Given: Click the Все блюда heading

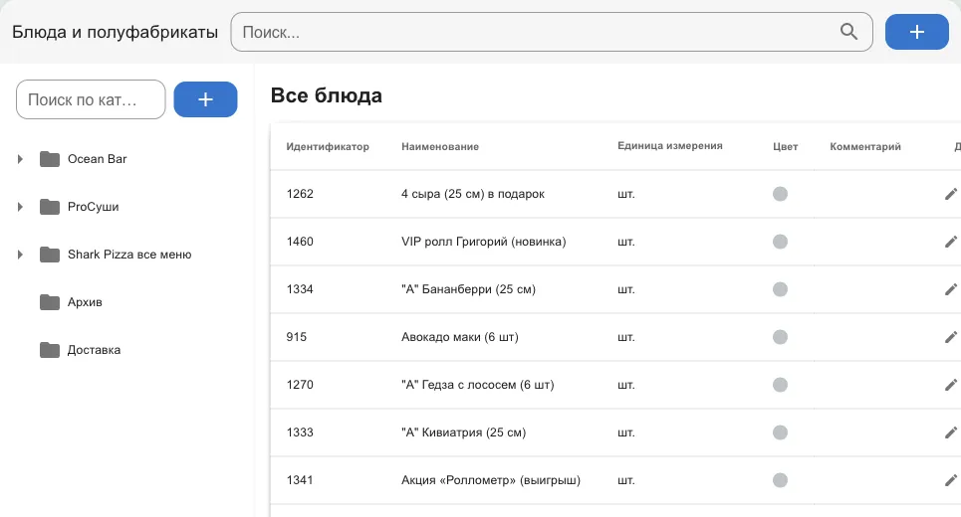Looking at the screenshot, I should tap(327, 95).
